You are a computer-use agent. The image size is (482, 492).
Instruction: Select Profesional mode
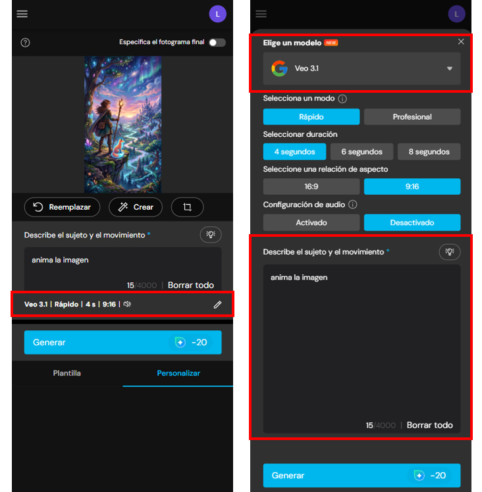click(x=412, y=116)
